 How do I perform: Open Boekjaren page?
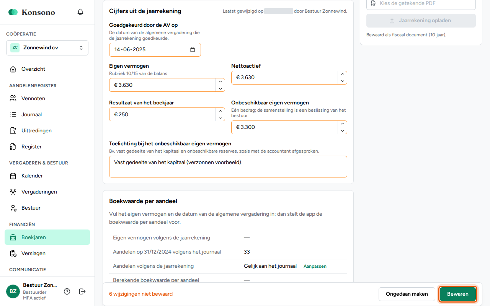click(47, 237)
